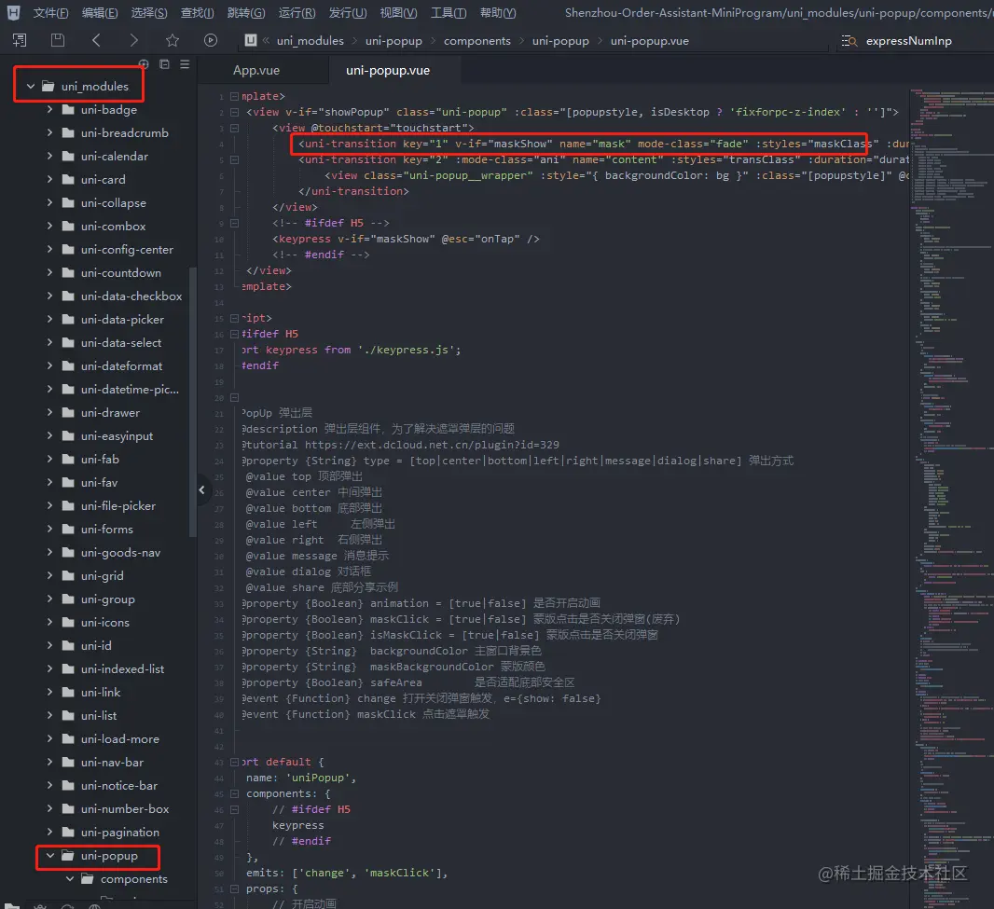Select the uni-notice-bar folder
The height and width of the screenshot is (909, 994).
pyautogui.click(x=119, y=785)
